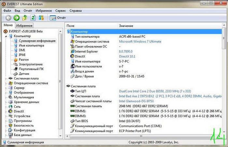Open the Отчёт report toolbar button
The height and width of the screenshot is (147, 228).
[58, 18]
